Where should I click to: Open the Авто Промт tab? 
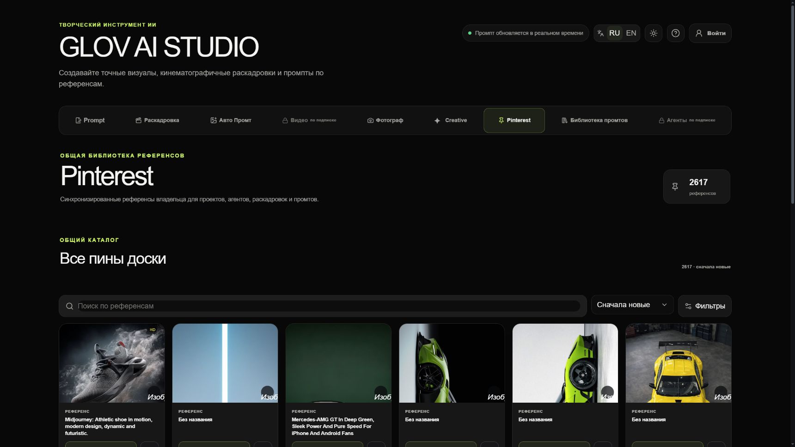(x=231, y=121)
